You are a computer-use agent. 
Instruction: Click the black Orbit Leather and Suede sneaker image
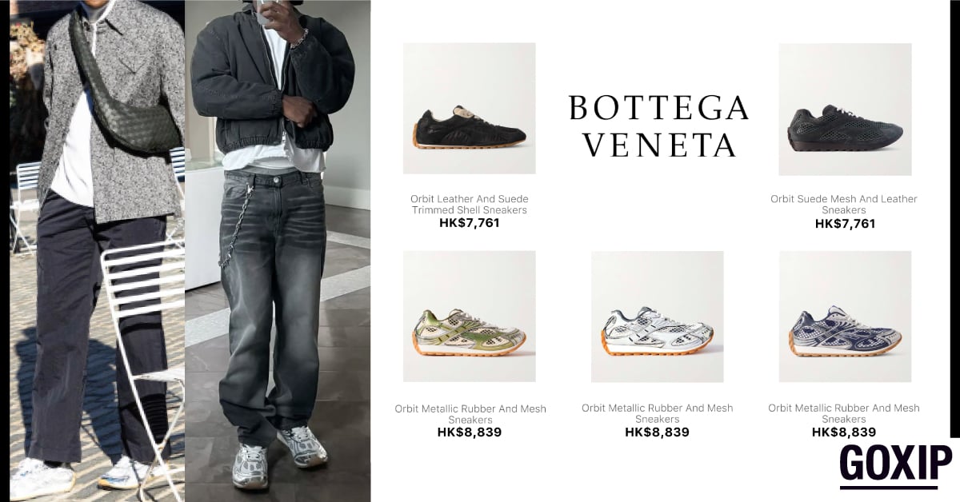(469, 109)
